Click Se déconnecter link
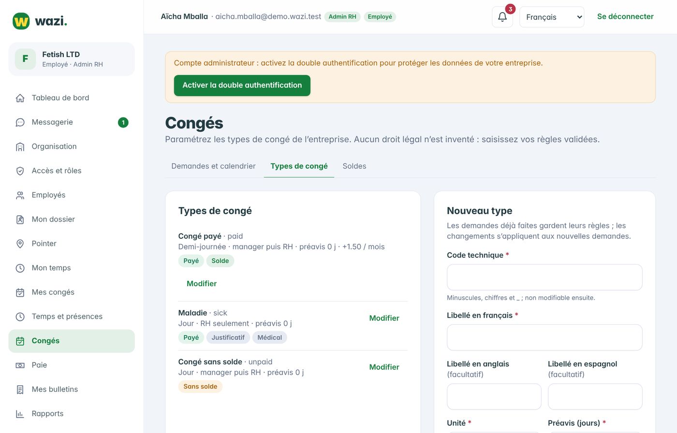The height and width of the screenshot is (433, 677). coord(625,16)
